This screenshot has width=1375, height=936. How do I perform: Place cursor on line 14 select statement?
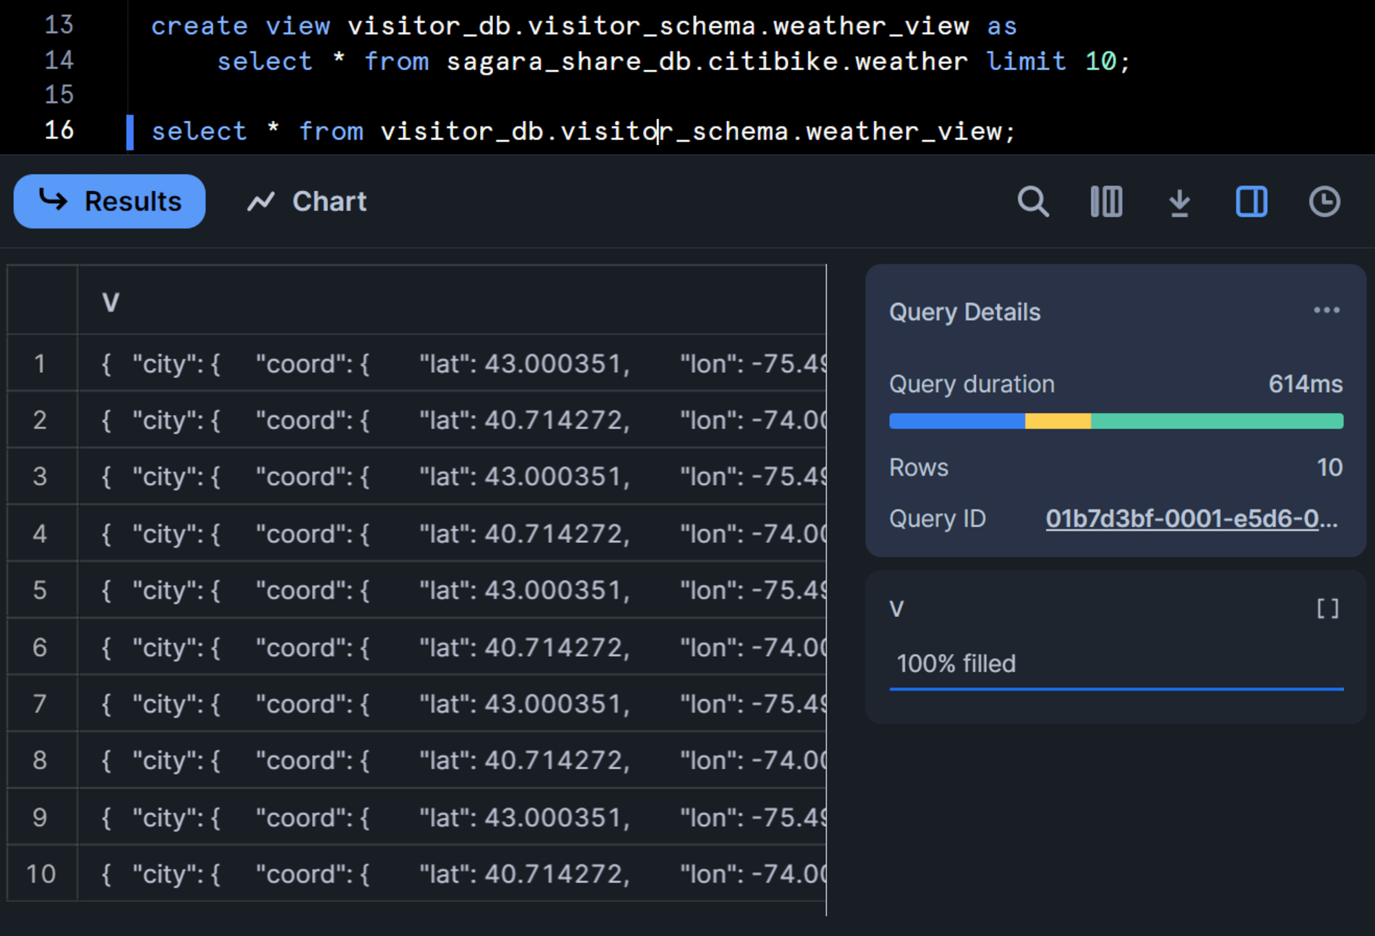click(x=674, y=61)
